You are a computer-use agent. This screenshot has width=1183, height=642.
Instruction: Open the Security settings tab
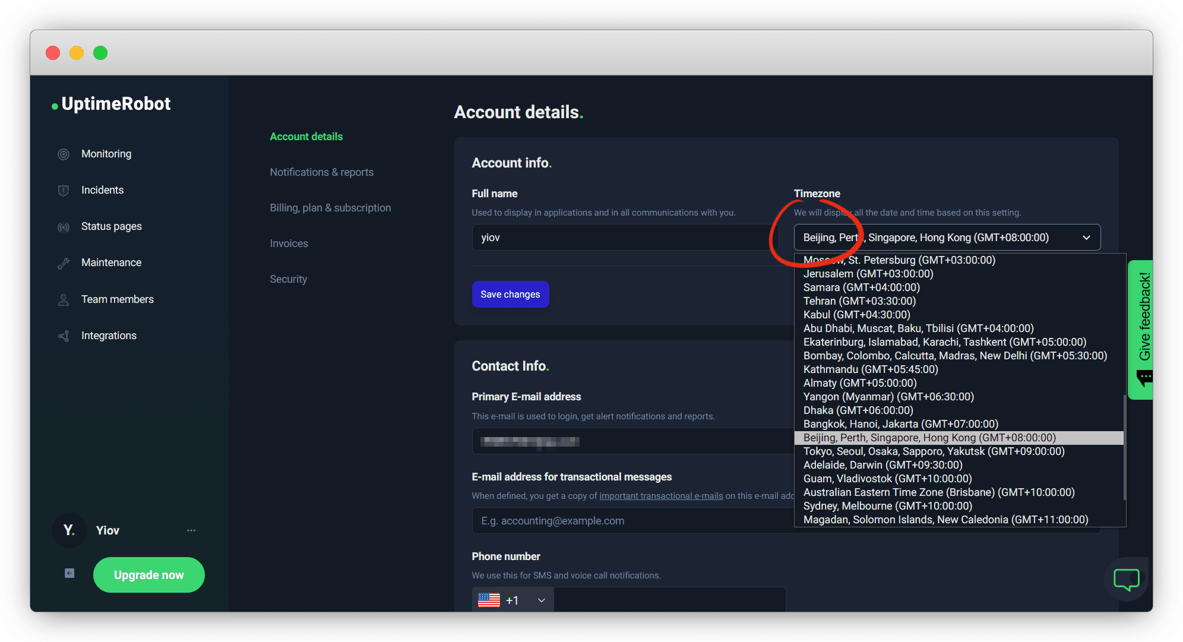(x=288, y=279)
